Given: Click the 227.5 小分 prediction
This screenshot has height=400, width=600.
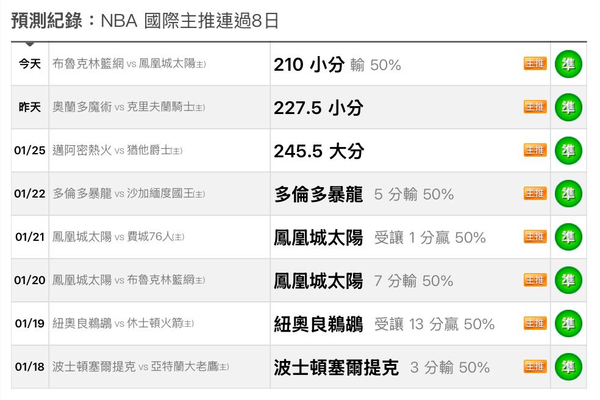Looking at the screenshot, I should tap(318, 107).
